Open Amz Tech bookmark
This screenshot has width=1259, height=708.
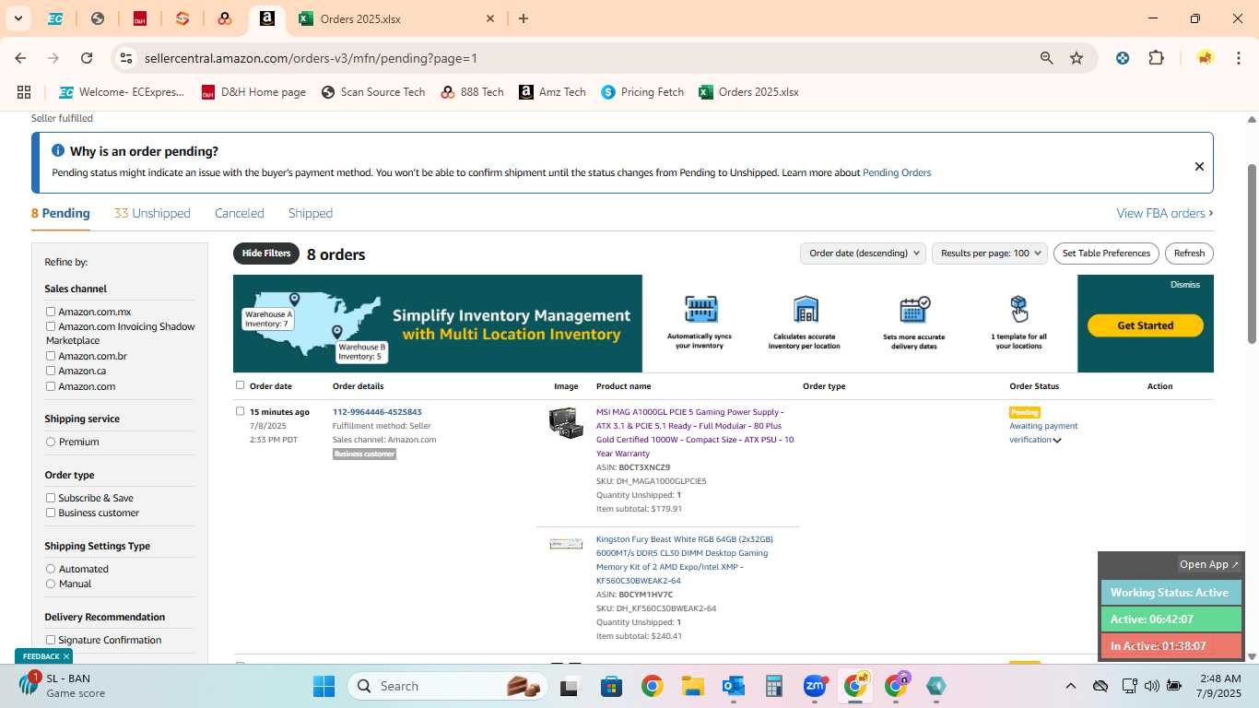tap(552, 92)
